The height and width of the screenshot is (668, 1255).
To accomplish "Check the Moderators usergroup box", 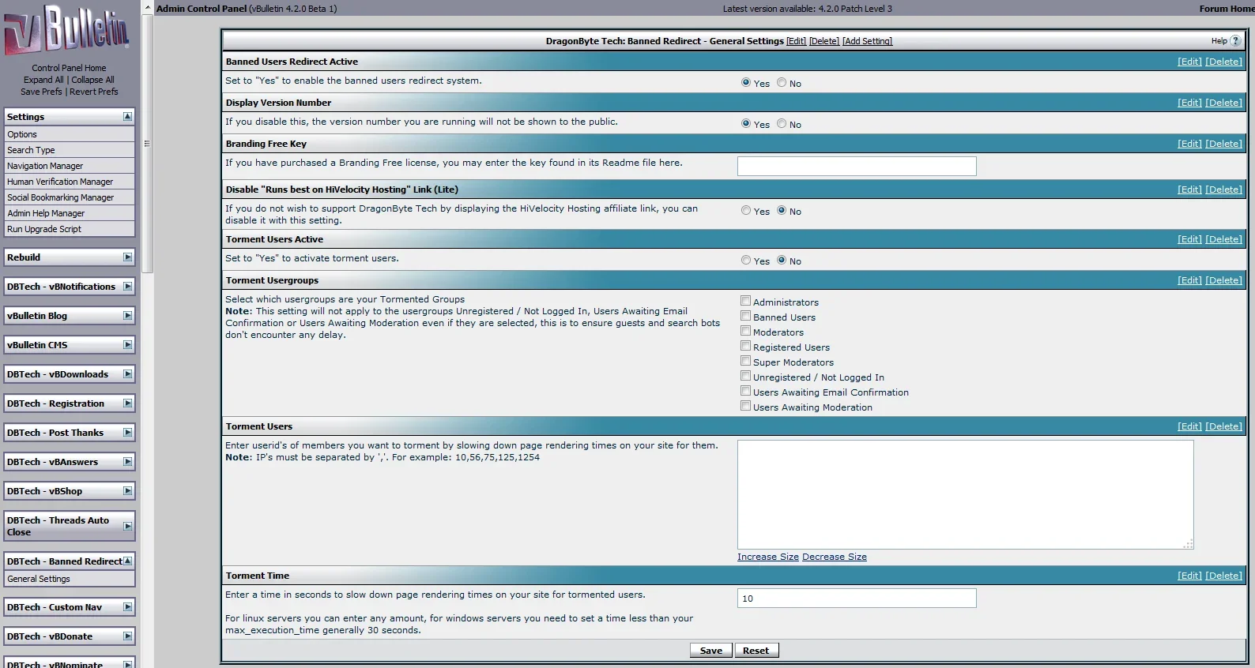I will pyautogui.click(x=745, y=331).
